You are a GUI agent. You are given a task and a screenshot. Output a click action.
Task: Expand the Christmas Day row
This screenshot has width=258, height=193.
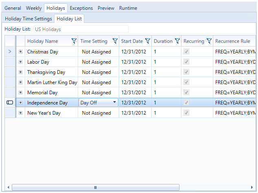coord(20,52)
